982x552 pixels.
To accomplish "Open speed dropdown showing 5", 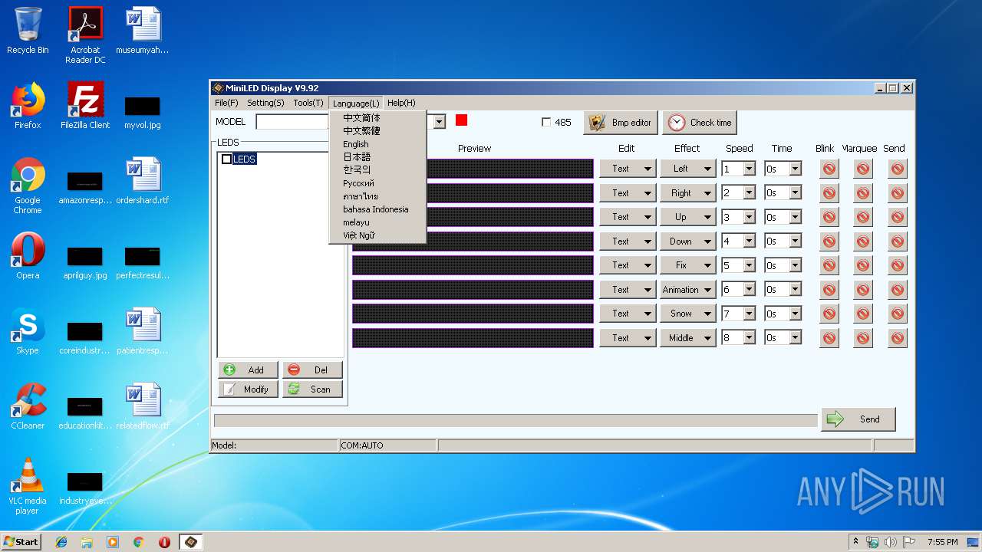I will point(750,265).
